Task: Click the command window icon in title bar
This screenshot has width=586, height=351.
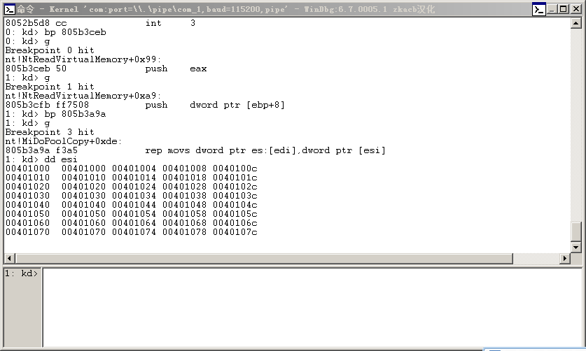Action: [x=9, y=9]
